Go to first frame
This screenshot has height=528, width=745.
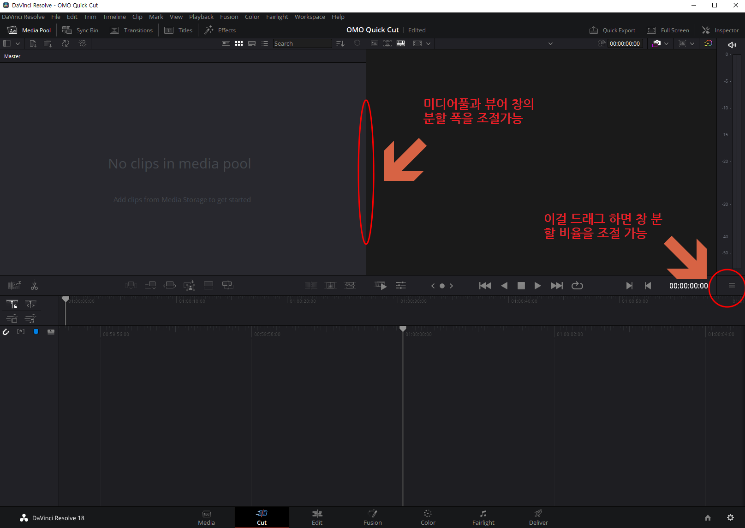click(x=485, y=286)
